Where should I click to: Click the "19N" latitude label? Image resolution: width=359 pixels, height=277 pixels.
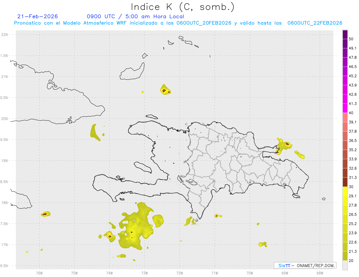coord(5,161)
